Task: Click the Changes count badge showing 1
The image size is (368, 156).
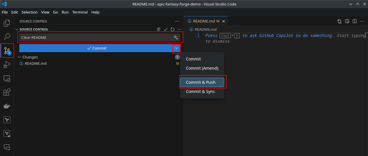Action: click(178, 57)
